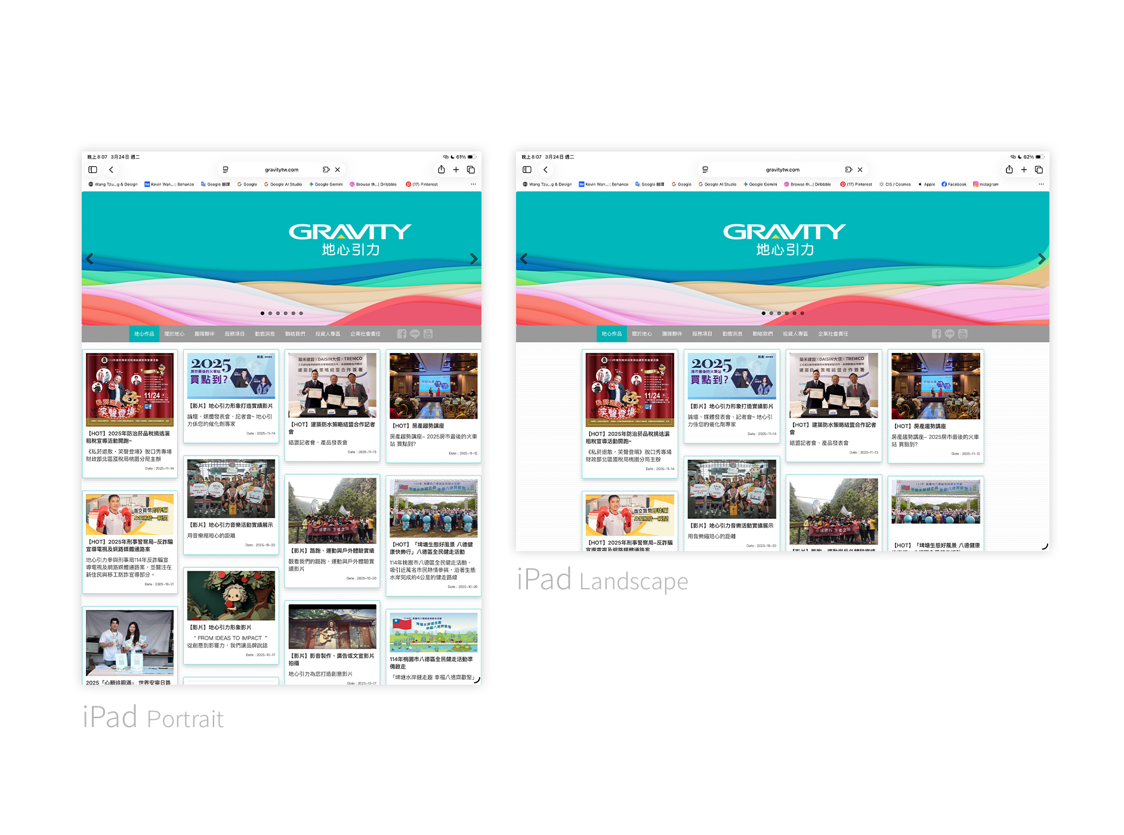Toggle the Safari sidebar in portrait iPad
1124x835 pixels.
click(92, 170)
